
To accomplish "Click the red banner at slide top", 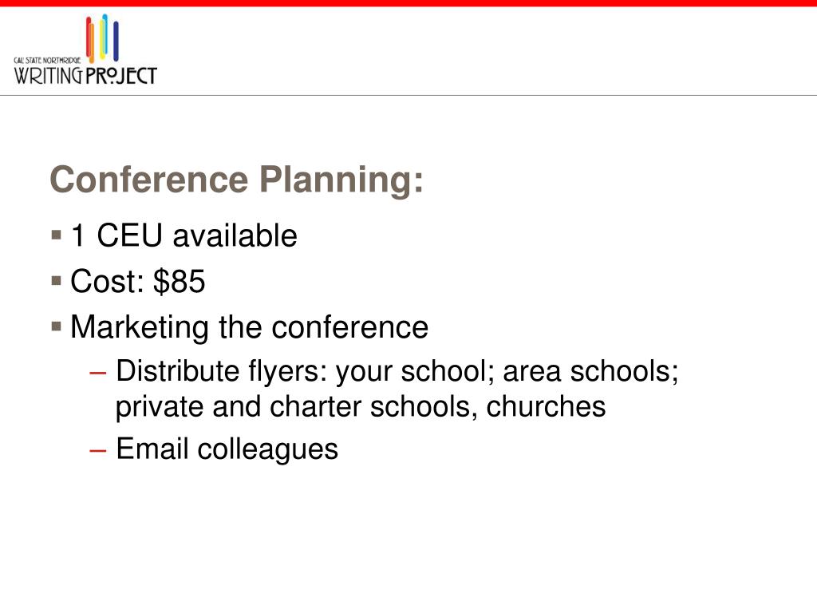I will [x=408, y=3].
